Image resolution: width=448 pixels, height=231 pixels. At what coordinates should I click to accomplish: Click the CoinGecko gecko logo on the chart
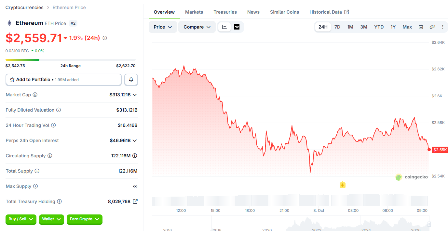399,177
